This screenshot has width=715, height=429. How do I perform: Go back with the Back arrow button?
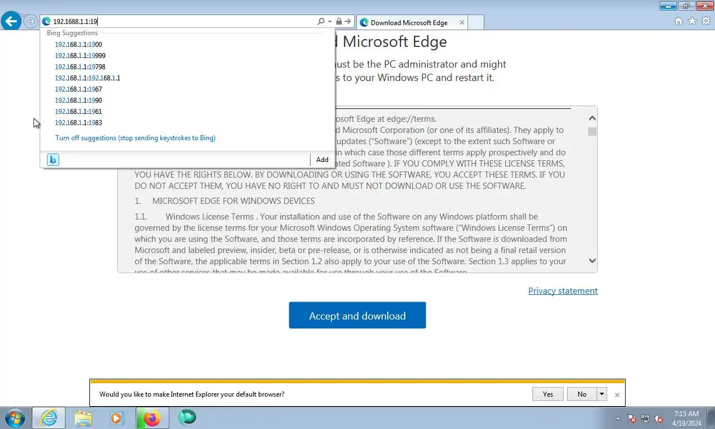[11, 21]
